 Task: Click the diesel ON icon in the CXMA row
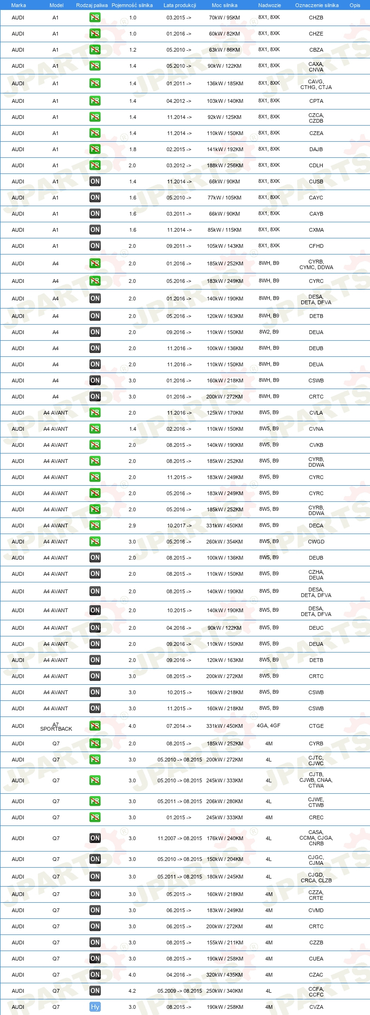click(95, 230)
